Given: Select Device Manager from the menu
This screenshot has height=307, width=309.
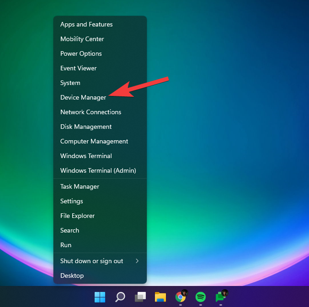Looking at the screenshot, I should point(83,97).
